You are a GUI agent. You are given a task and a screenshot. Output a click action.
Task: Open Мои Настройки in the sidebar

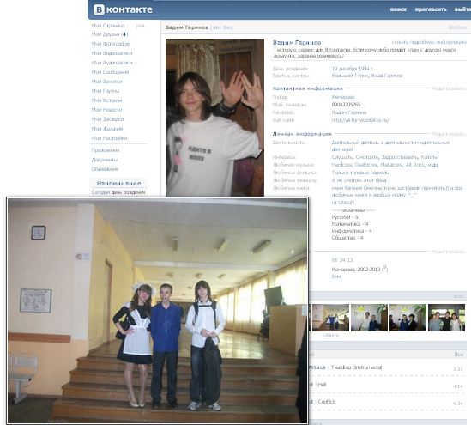point(109,138)
